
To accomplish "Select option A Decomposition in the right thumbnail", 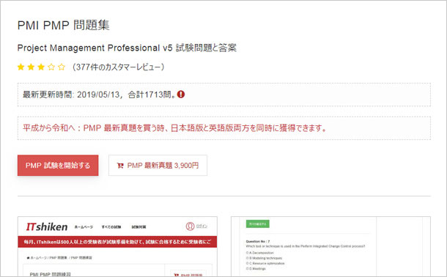I will 259,253.
